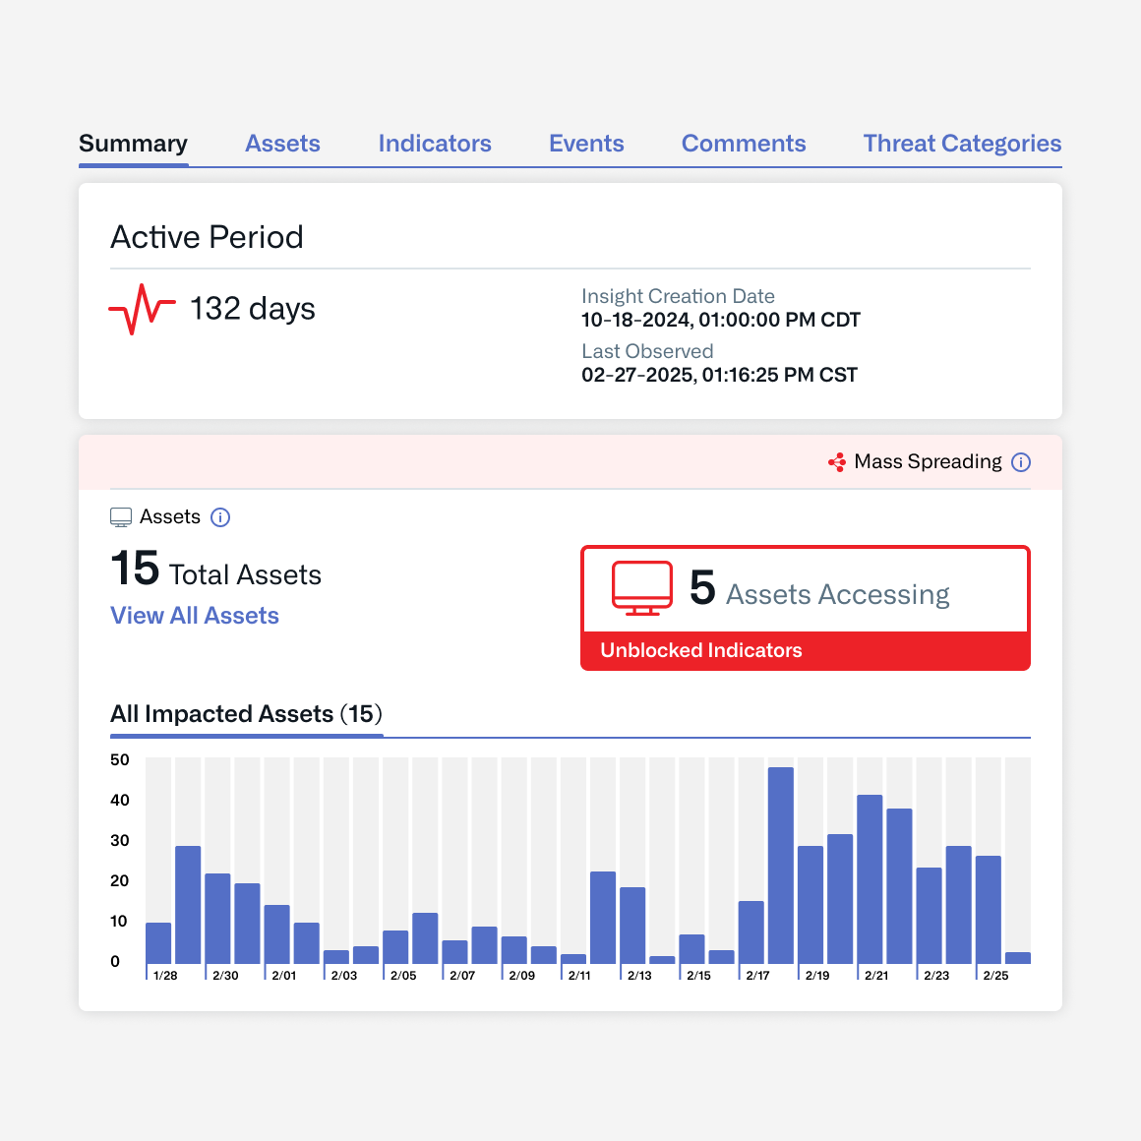Open the Indicators tab

435,144
